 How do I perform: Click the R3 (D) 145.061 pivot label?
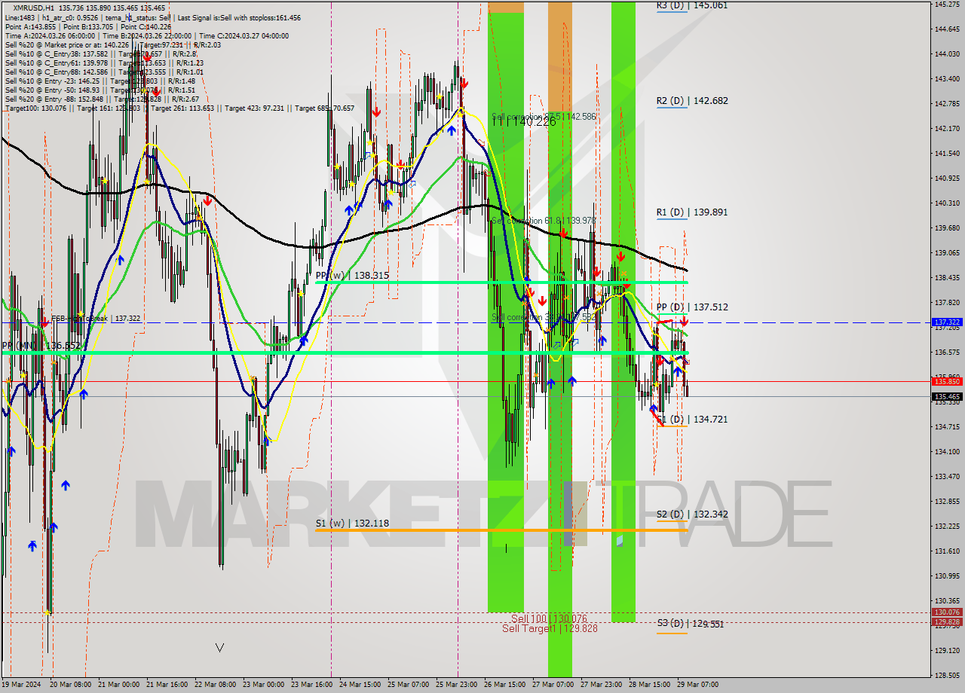691,5
